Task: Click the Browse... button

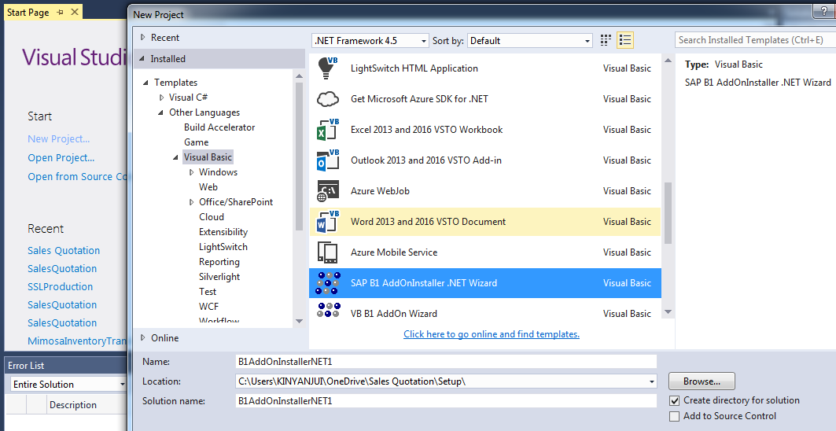Action: point(702,381)
